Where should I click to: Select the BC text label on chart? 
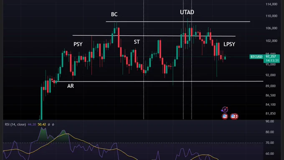click(x=114, y=14)
